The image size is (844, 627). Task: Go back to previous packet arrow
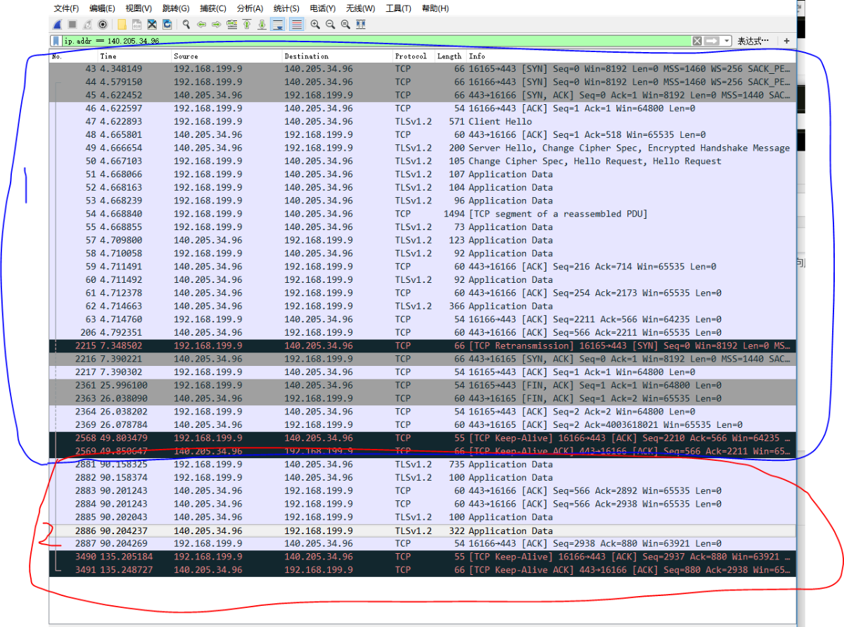click(x=202, y=25)
